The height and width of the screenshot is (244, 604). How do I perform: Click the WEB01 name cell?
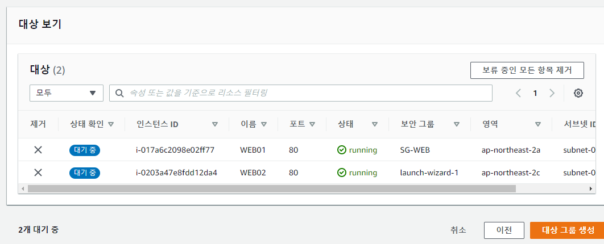tap(253, 150)
